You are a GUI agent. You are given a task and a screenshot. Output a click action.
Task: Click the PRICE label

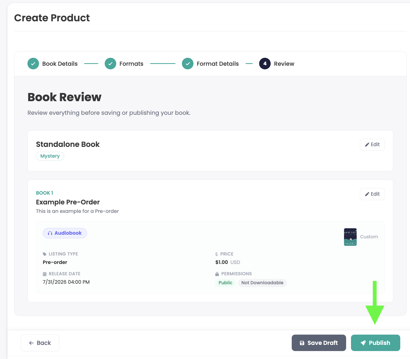pos(227,254)
